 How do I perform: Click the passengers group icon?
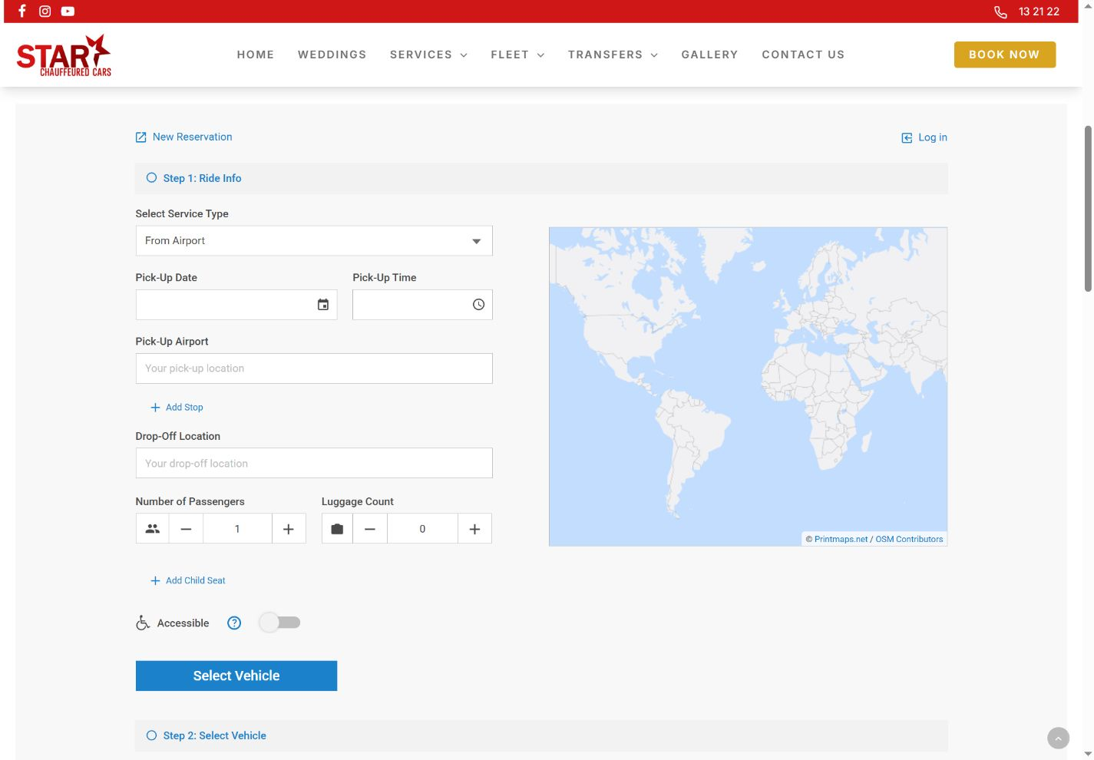click(153, 529)
